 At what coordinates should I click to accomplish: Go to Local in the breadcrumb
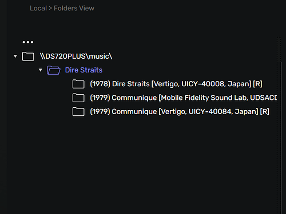(x=38, y=8)
